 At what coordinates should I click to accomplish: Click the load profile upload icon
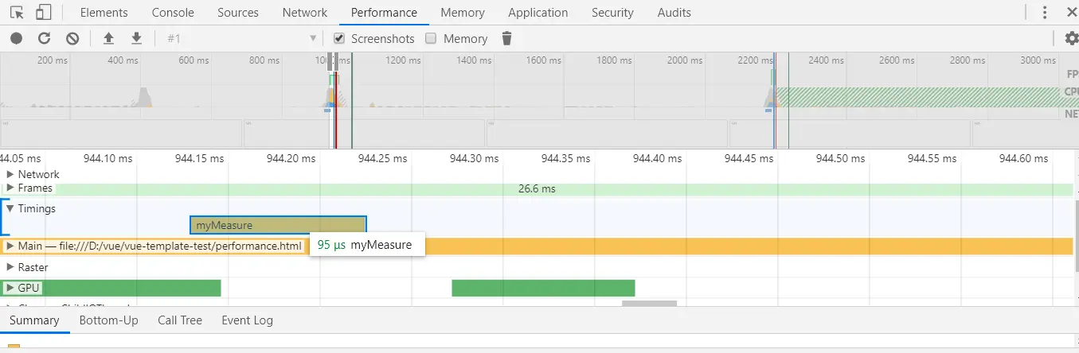(109, 38)
